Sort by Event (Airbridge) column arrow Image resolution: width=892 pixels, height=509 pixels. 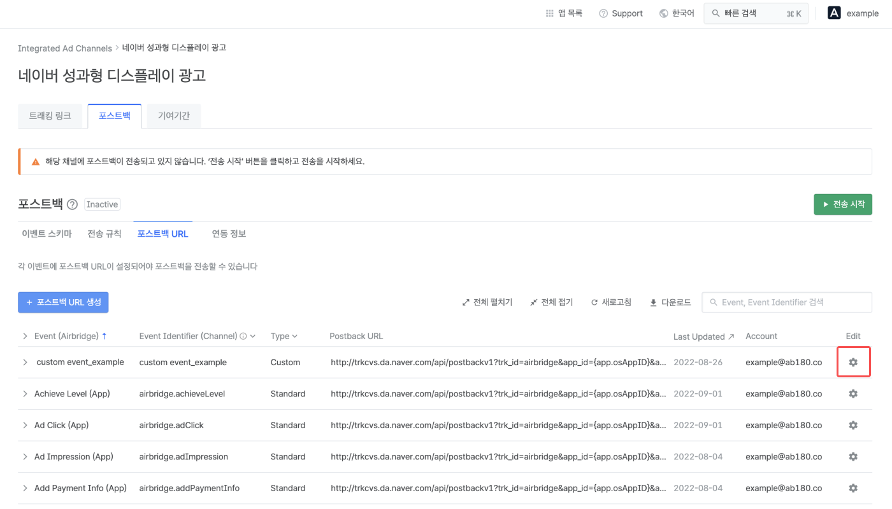click(x=104, y=336)
